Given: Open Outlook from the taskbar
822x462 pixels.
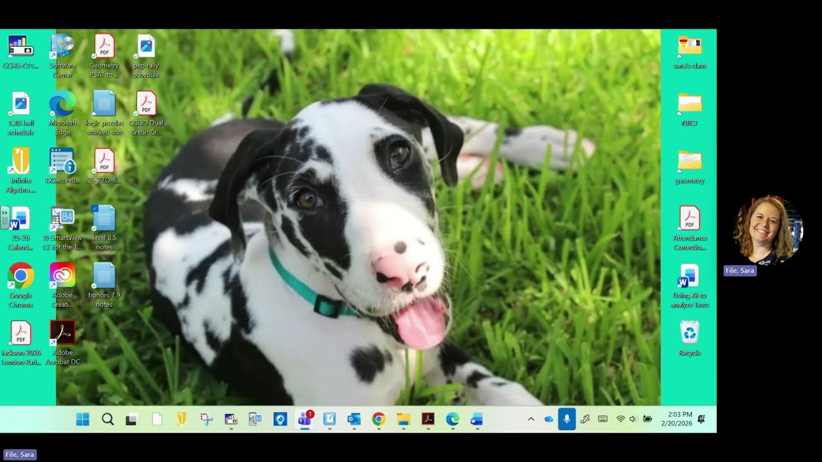Looking at the screenshot, I should click(354, 420).
